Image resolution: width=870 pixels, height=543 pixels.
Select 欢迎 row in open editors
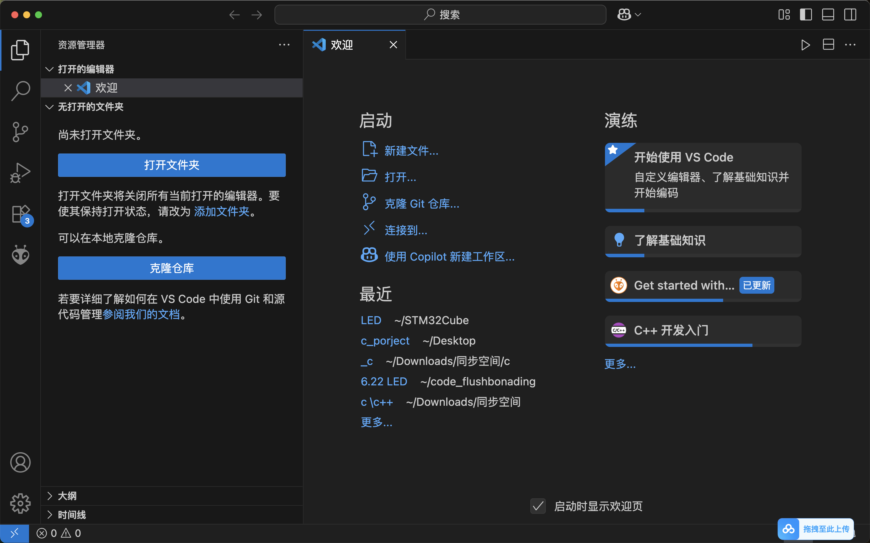tap(172, 88)
